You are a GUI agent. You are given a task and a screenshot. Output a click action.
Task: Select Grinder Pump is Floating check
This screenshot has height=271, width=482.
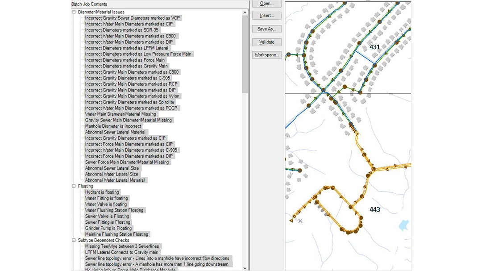click(x=108, y=228)
